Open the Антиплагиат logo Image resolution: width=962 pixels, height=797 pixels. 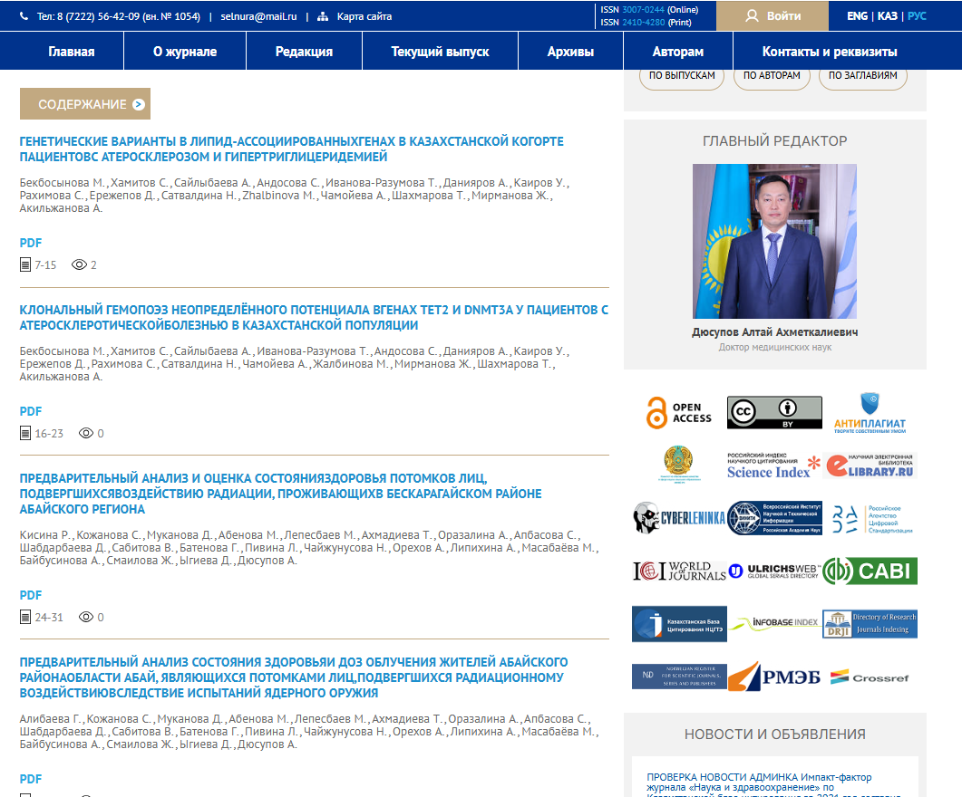(x=870, y=413)
